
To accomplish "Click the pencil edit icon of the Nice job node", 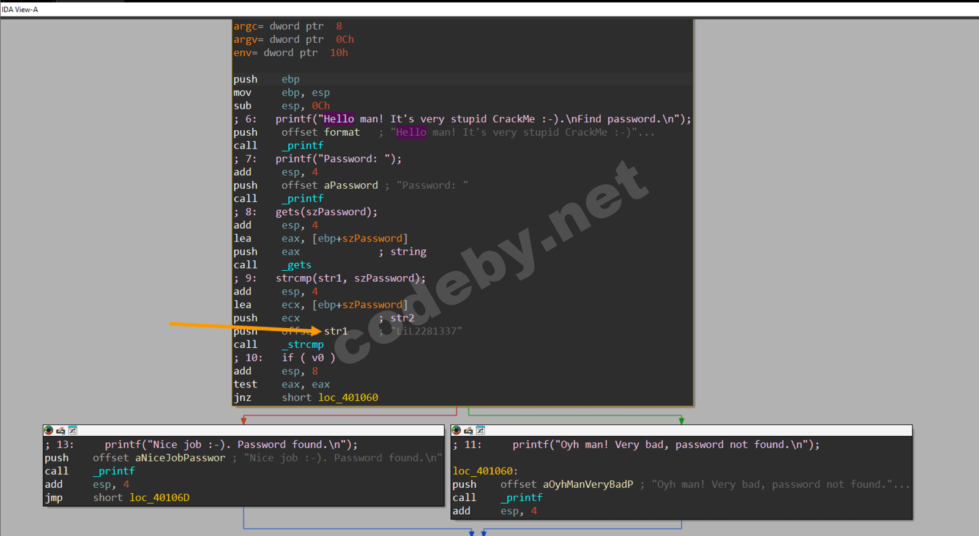I will pyautogui.click(x=61, y=430).
